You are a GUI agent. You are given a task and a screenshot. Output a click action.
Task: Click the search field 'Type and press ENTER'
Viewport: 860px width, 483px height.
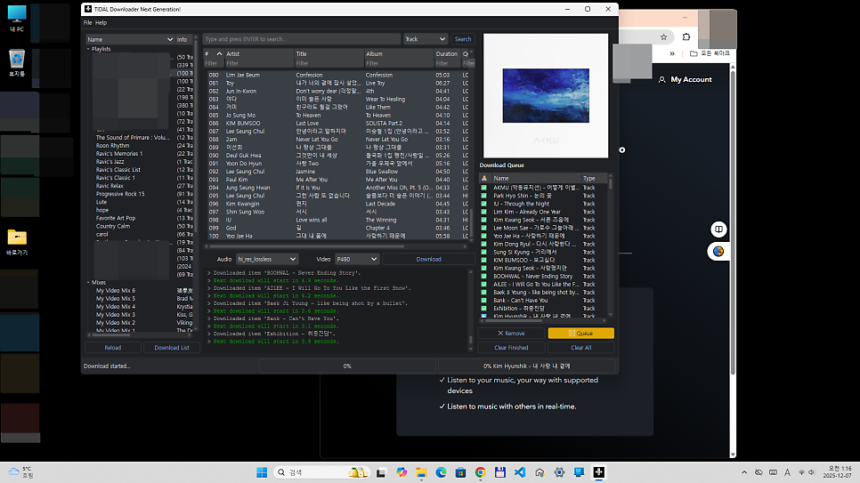click(x=302, y=39)
